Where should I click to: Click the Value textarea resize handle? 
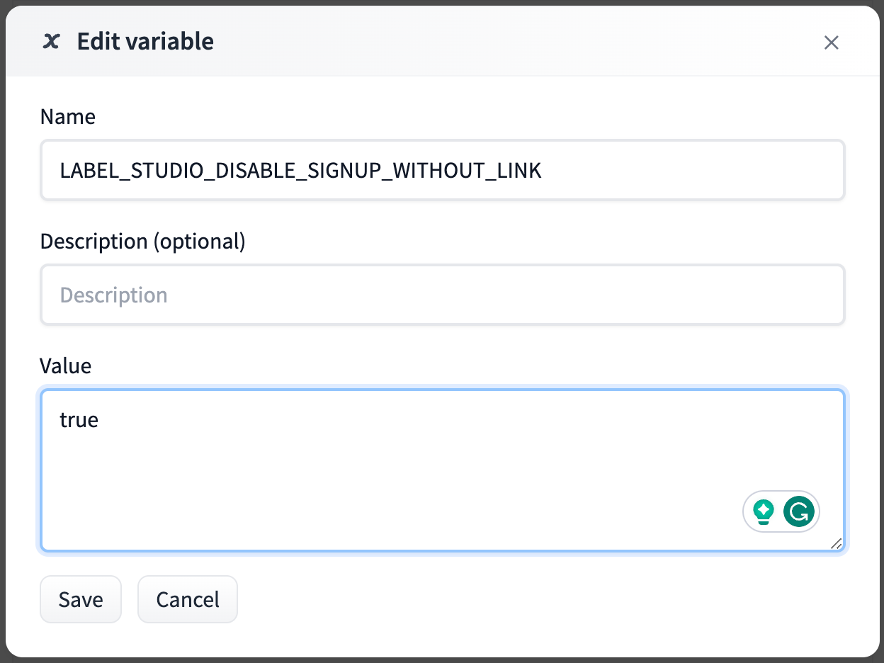point(836,543)
